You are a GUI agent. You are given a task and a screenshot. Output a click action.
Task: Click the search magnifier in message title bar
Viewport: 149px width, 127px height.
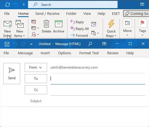(x=90, y=44)
